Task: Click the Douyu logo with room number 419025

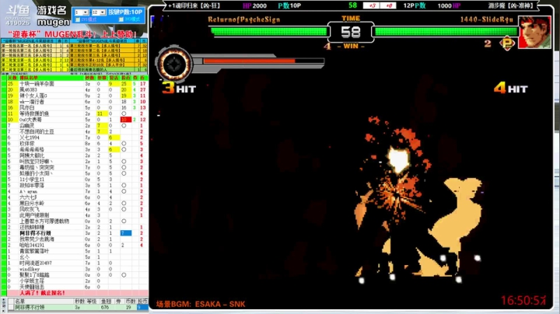Action: [18, 14]
